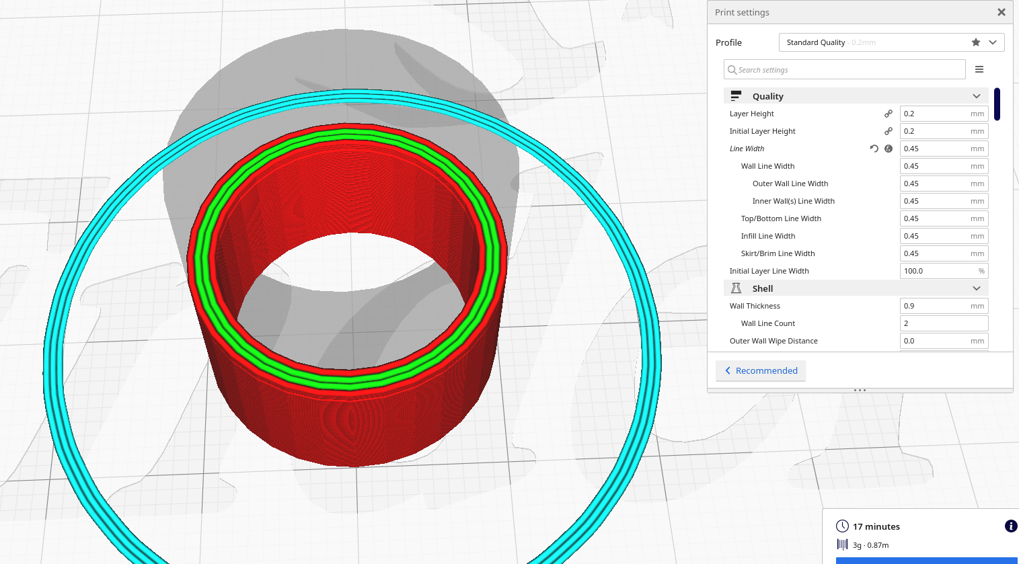Click the link icon beside Initial Layer Height
Screen dimensions: 1019x564
(x=888, y=131)
